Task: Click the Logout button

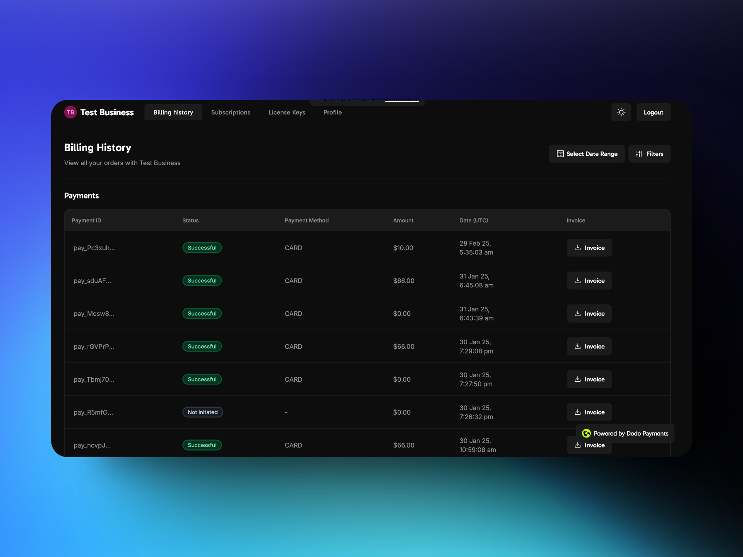Action: tap(653, 112)
